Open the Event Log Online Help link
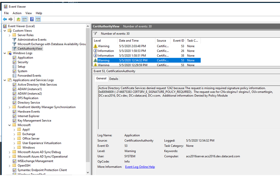 pyautogui.click(x=140, y=167)
